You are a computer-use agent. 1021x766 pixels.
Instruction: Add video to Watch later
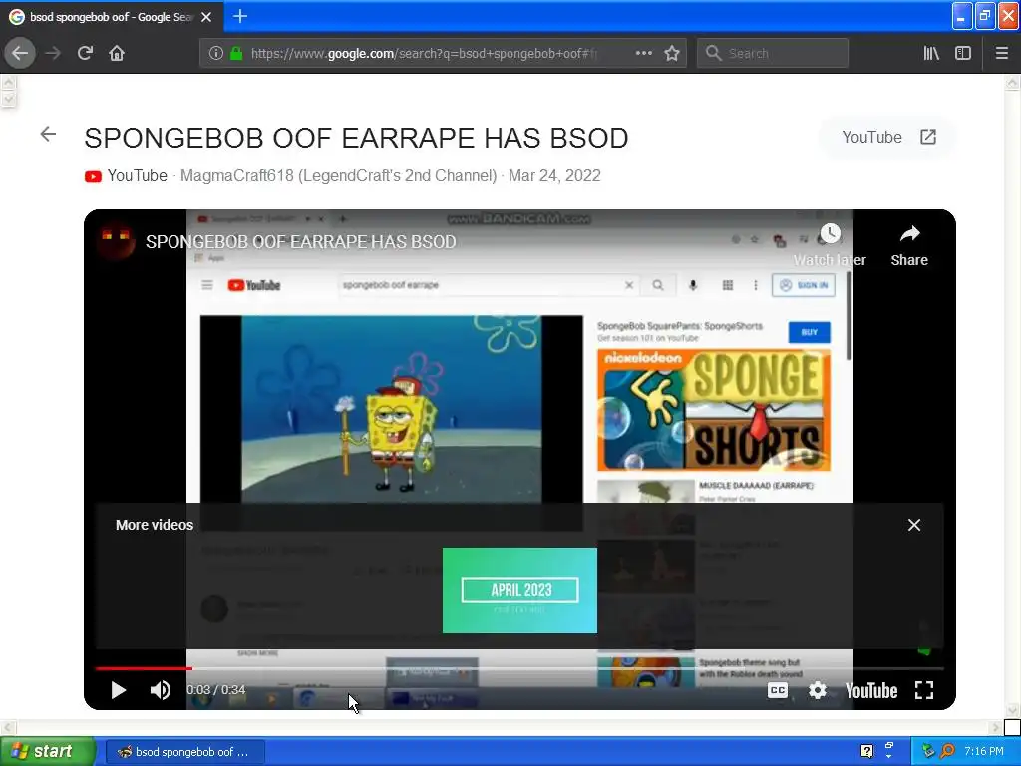(x=830, y=245)
